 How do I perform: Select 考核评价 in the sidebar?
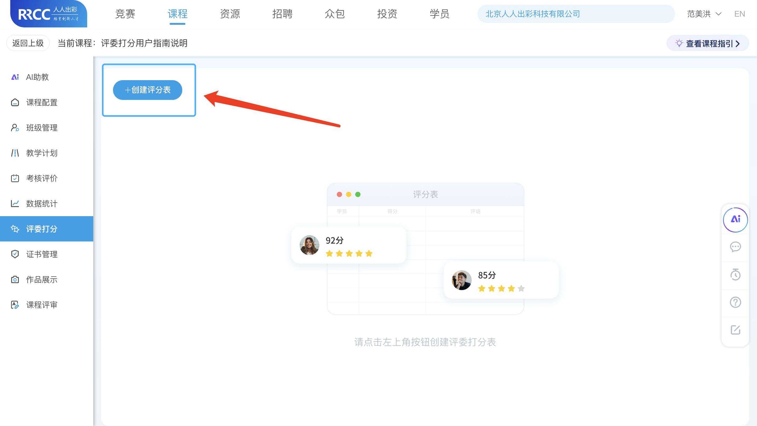(x=46, y=178)
